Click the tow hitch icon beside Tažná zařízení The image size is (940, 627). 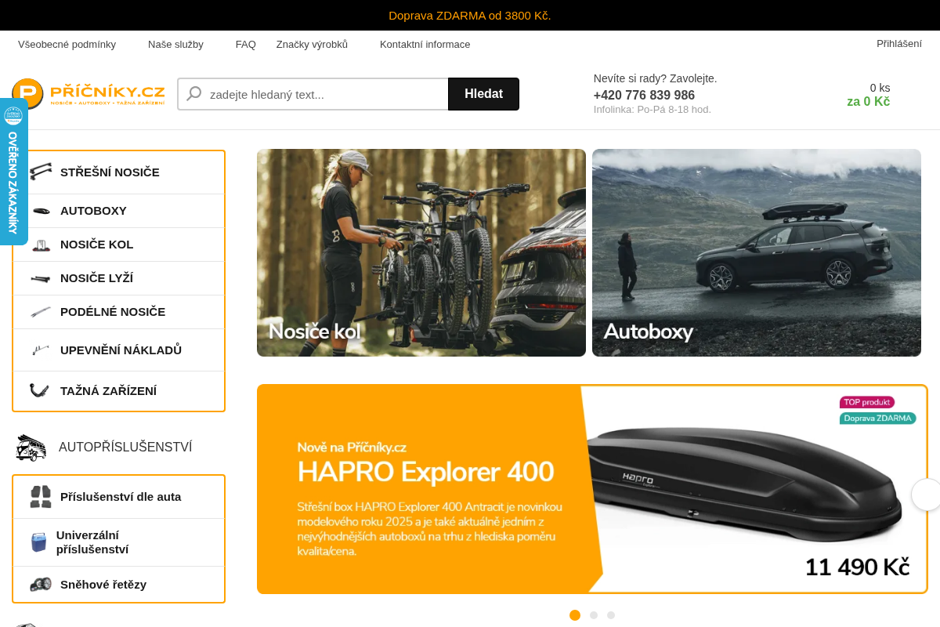point(39,390)
